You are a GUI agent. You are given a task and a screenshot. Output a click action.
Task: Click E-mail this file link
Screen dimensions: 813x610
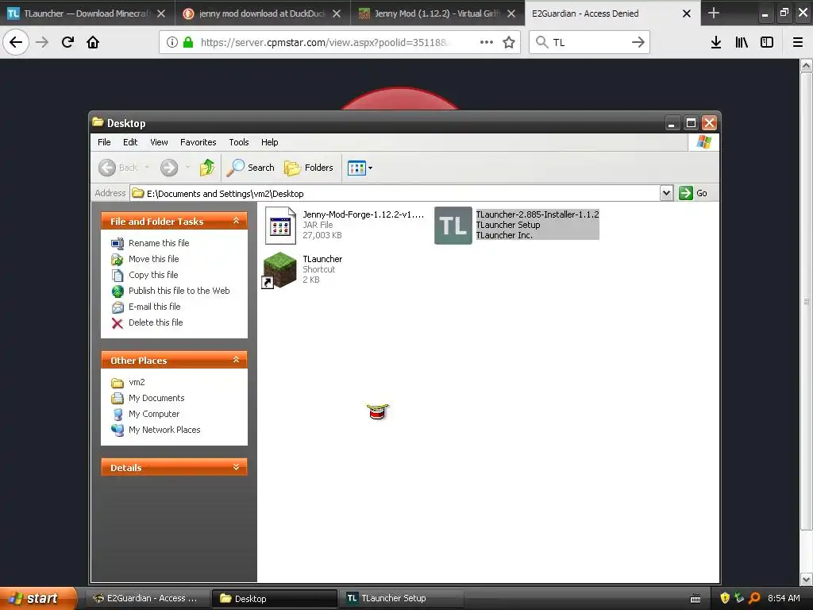tap(155, 307)
